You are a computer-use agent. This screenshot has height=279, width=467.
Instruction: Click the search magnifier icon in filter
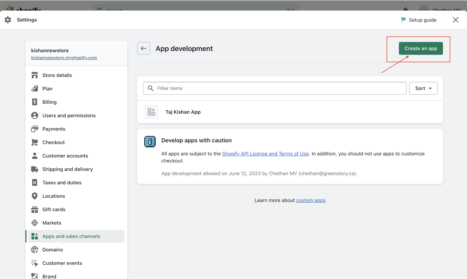coord(151,88)
